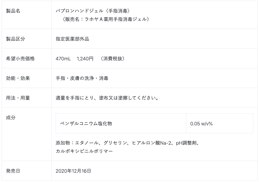Click the 効能・効果 row label
This screenshot has width=259, height=182.
18,78
